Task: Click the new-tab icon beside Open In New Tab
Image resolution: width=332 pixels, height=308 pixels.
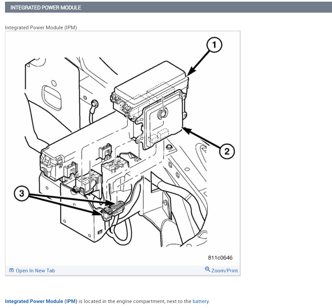Action: pyautogui.click(x=11, y=270)
